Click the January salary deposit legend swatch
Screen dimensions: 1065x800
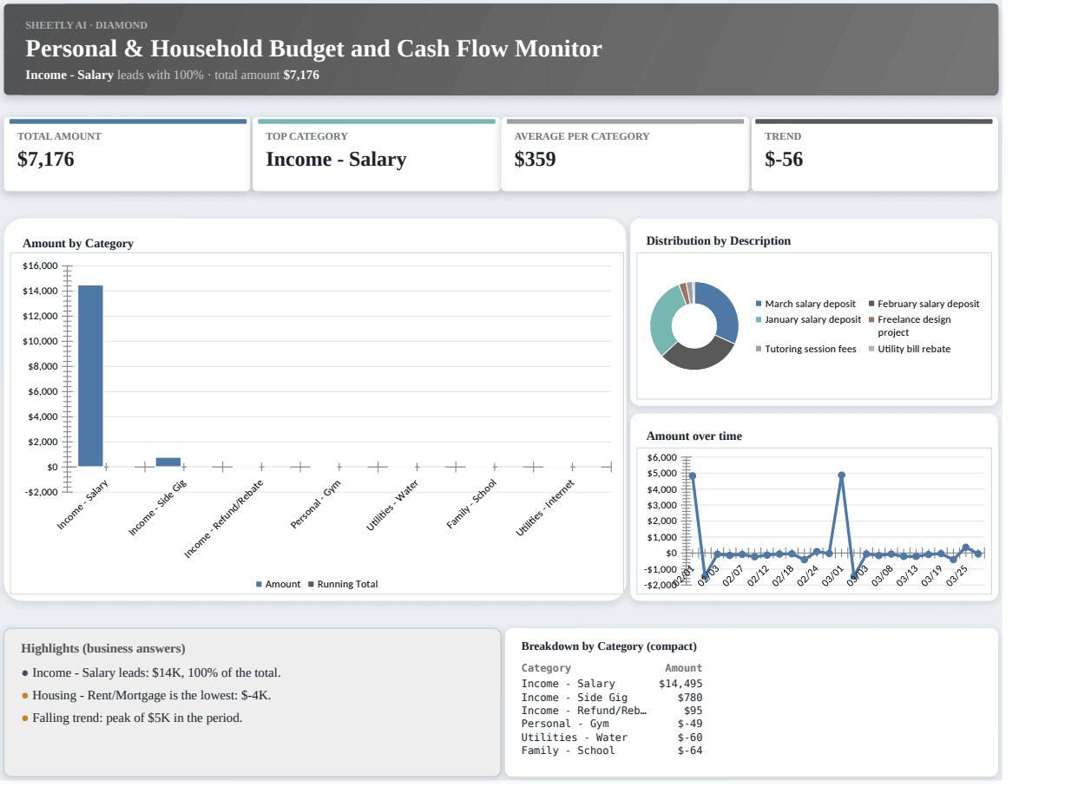pyautogui.click(x=759, y=319)
